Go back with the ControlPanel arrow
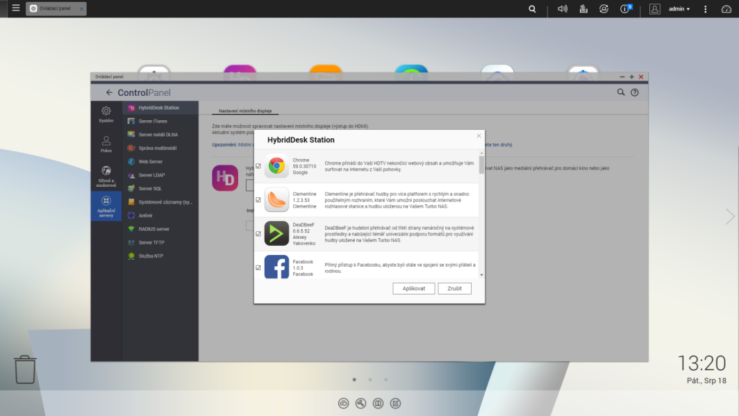Screen dimensions: 739x416 pyautogui.click(x=109, y=93)
